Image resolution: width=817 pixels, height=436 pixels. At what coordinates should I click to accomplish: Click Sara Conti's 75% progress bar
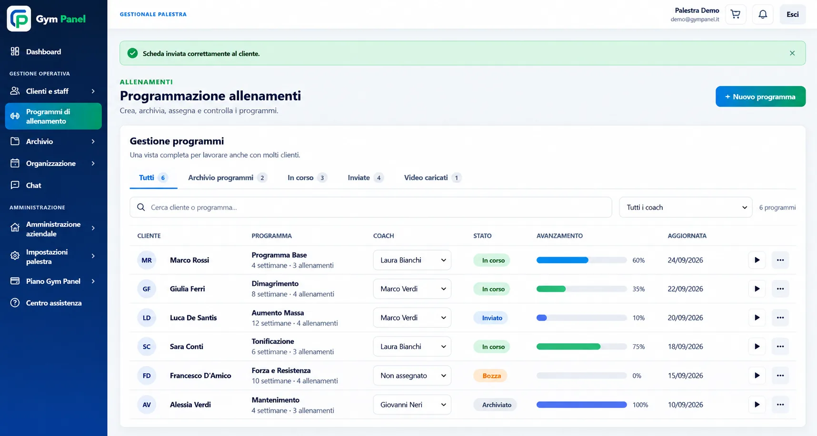click(x=581, y=347)
